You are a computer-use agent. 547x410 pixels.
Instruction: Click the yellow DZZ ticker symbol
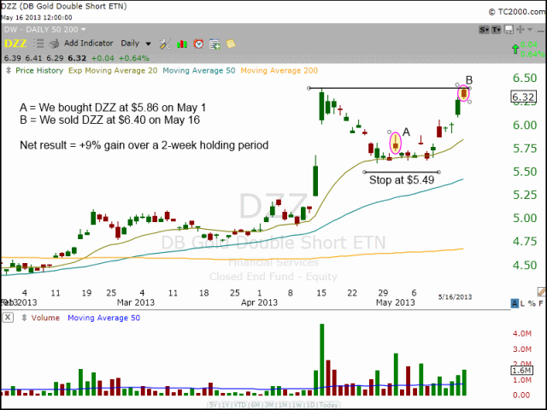point(15,44)
